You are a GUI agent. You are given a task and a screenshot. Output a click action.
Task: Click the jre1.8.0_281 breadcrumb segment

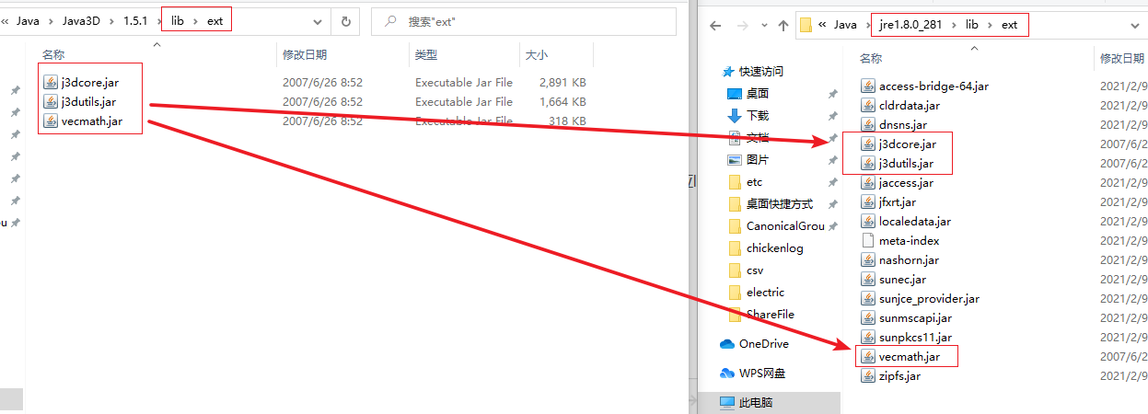(910, 25)
